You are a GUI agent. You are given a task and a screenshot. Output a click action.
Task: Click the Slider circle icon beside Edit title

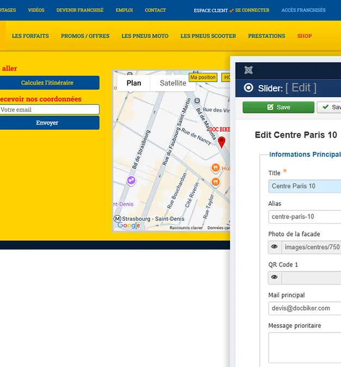249,88
